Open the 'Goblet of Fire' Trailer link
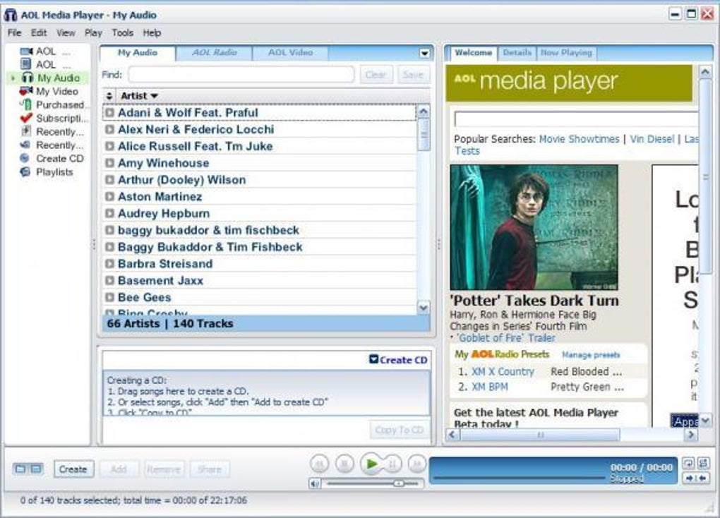Screen dimensions: 720x518 tap(507, 338)
